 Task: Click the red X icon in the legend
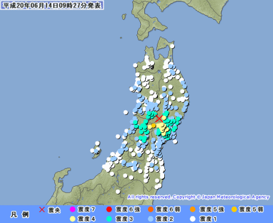(42, 210)
